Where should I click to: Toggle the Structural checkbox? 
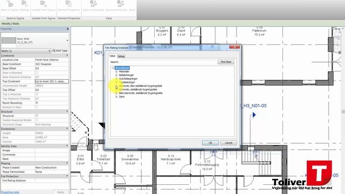click(x=37, y=116)
